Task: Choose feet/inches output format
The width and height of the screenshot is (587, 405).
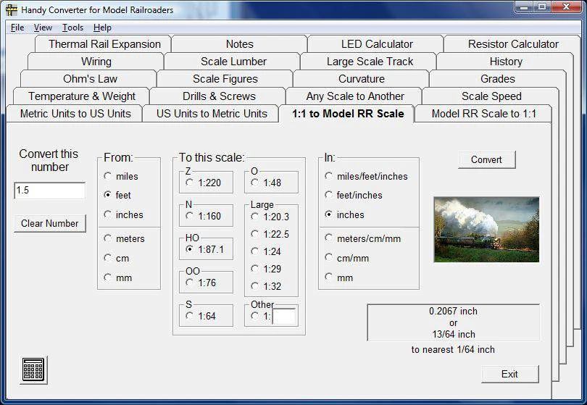Action: tap(329, 195)
